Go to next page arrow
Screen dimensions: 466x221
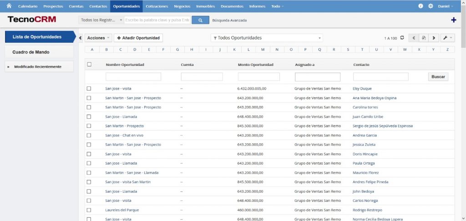click(434, 38)
